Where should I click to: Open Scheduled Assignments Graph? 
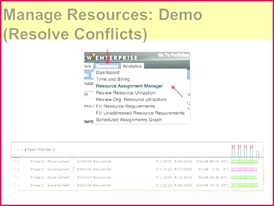pos(129,120)
